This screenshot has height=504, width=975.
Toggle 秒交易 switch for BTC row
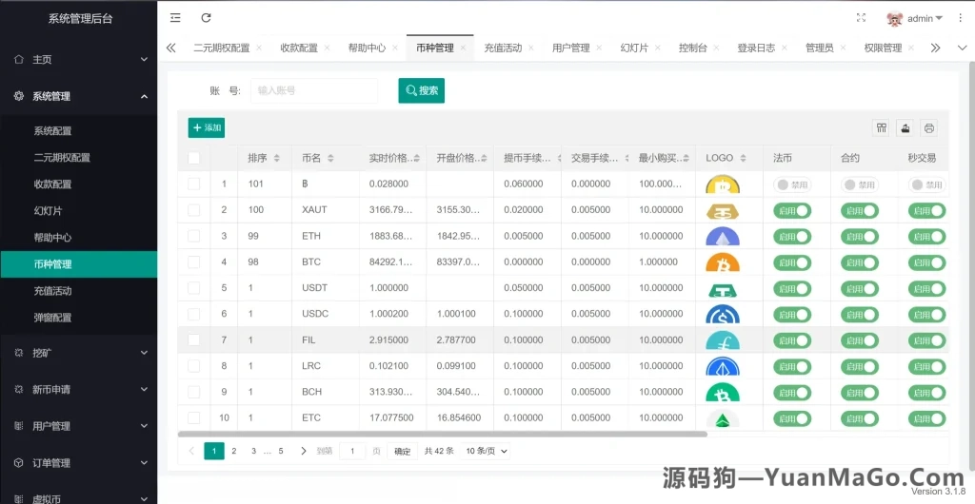pyautogui.click(x=926, y=262)
